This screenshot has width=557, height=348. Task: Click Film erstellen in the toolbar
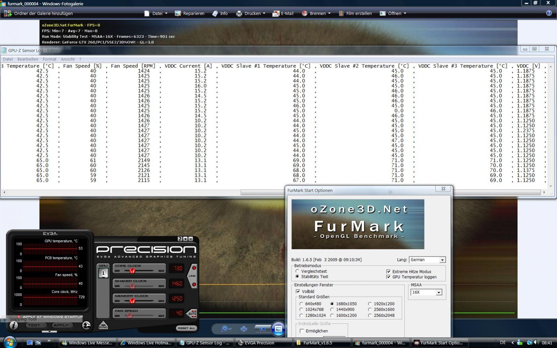pos(355,13)
